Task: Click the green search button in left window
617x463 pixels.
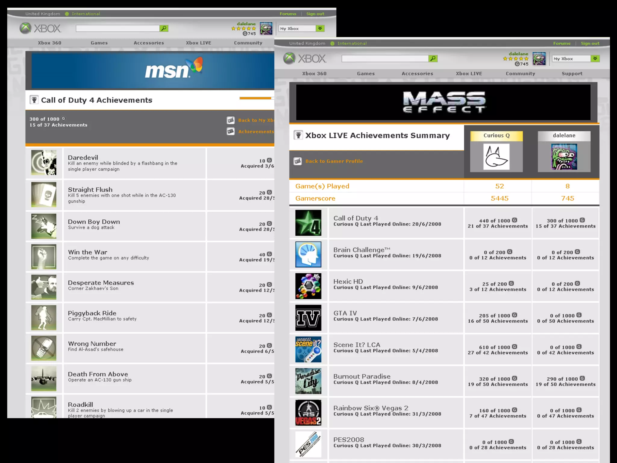Action: pos(164,28)
